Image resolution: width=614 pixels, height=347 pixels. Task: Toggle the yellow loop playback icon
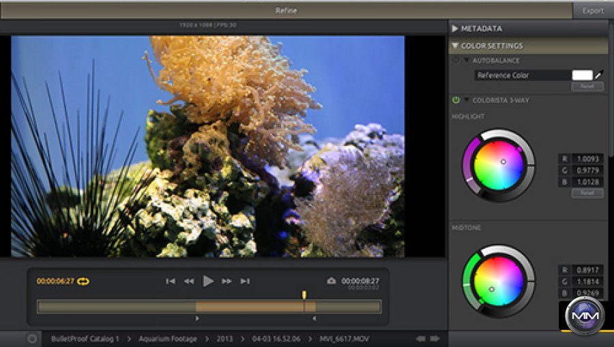(x=83, y=281)
